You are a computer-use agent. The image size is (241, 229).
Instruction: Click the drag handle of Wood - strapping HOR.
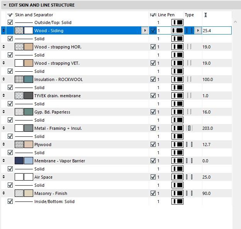[x=3, y=47]
